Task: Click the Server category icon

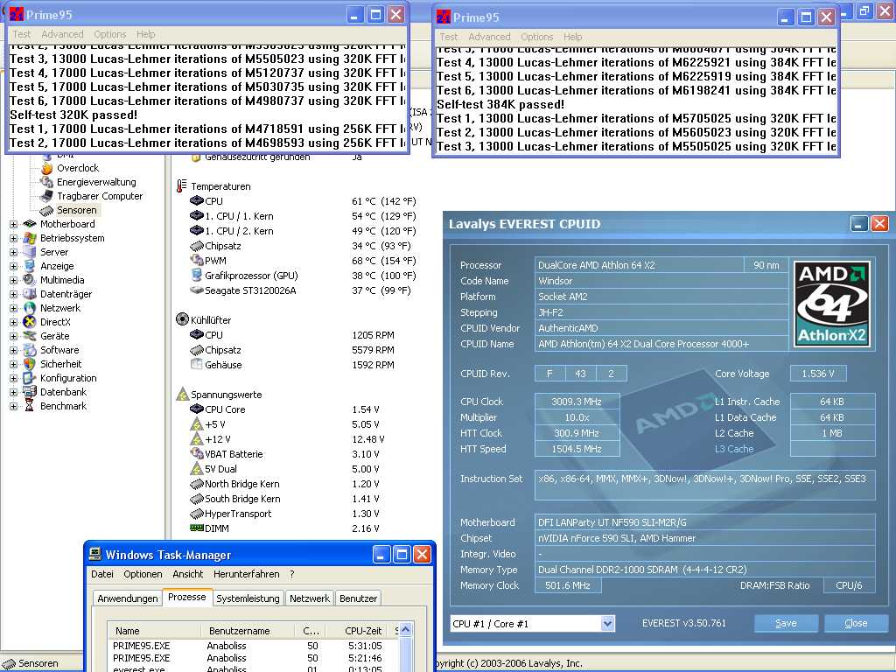Action: (x=30, y=252)
